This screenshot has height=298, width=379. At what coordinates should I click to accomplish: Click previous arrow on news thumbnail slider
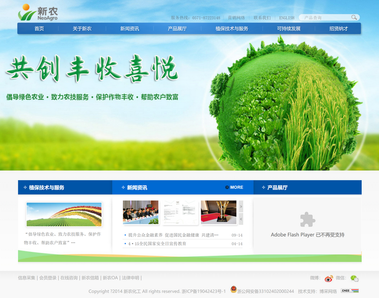click(x=241, y=219)
